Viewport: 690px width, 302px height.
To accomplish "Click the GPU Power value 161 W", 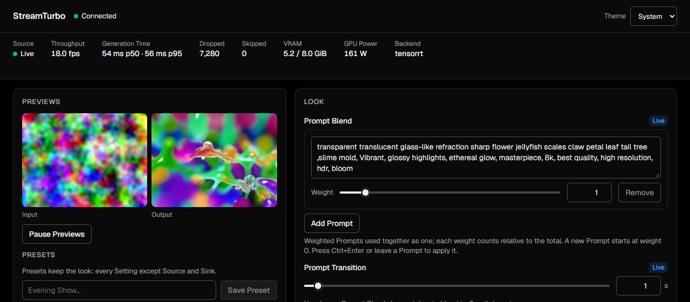I will 355,53.
